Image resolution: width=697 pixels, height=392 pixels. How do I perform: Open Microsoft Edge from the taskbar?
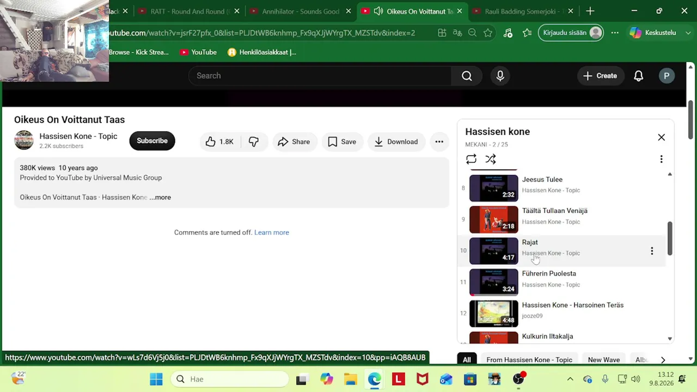(374, 379)
